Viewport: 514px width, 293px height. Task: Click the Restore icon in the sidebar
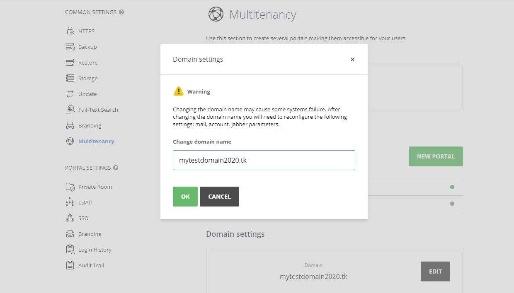pos(70,62)
